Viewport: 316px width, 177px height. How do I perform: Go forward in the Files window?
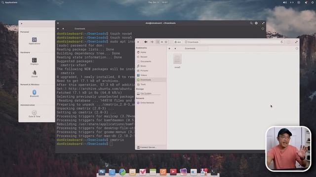[x=152, y=42]
